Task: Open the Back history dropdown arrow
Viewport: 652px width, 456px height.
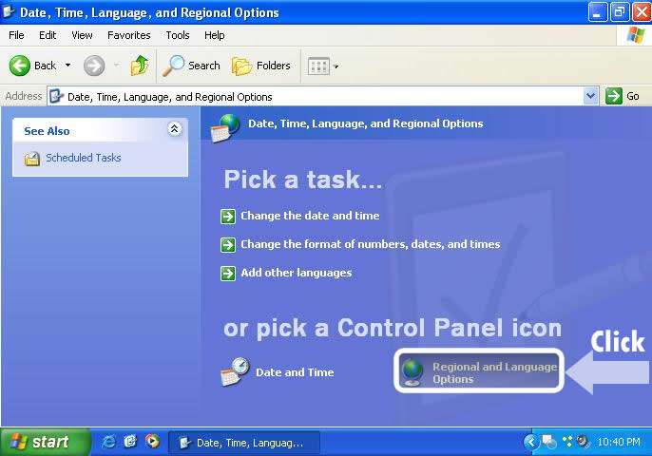Action: (67, 66)
